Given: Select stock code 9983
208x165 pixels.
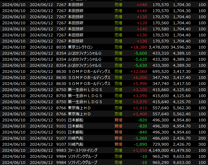Looking at the screenshot, I should [61, 150].
